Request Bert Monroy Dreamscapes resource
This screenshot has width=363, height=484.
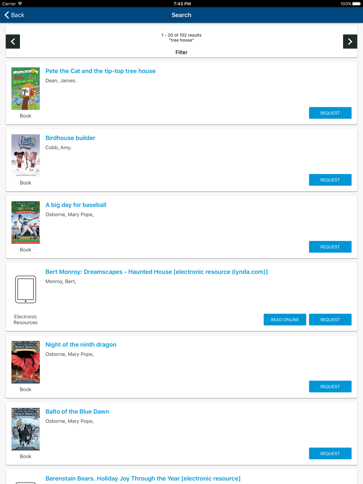[x=330, y=320]
